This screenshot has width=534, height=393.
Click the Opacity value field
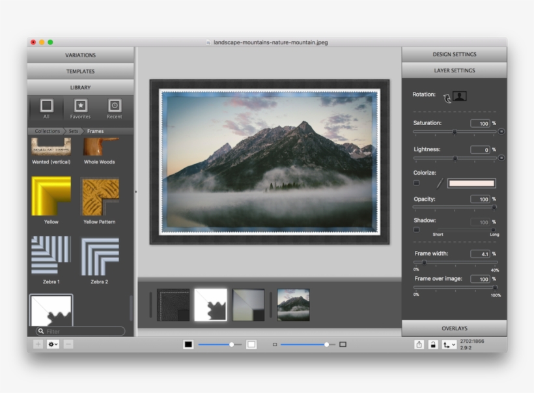coord(480,199)
